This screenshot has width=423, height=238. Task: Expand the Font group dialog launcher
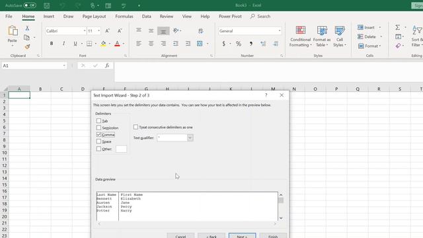(126, 56)
